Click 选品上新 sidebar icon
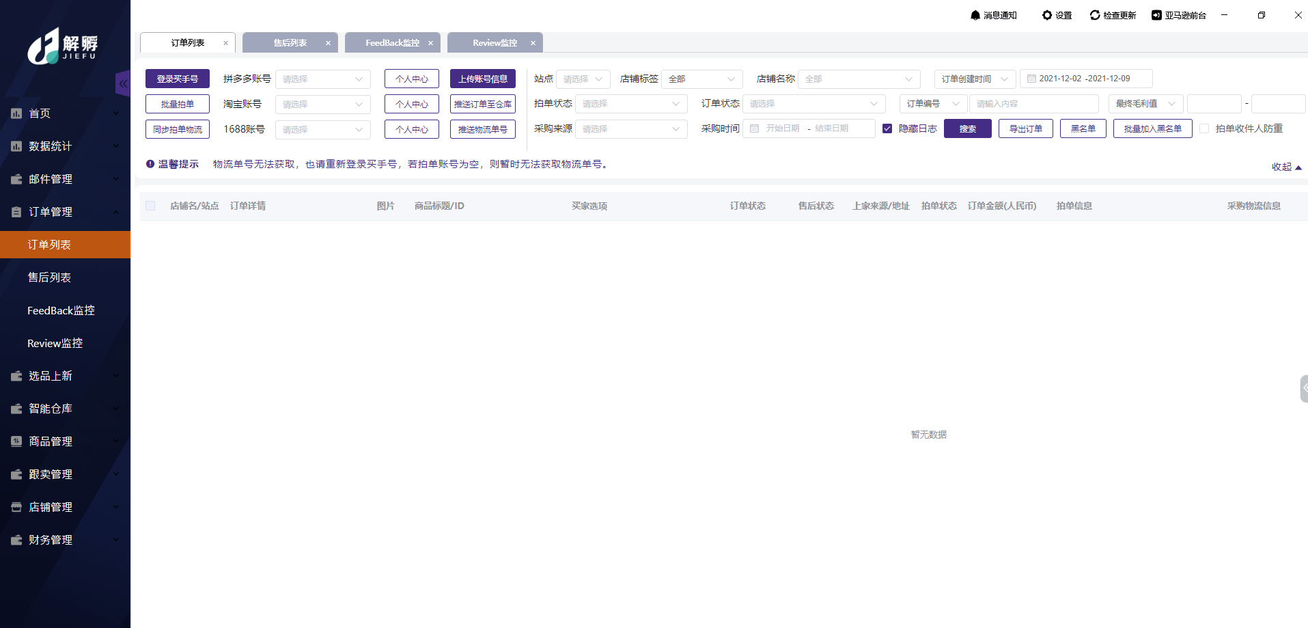The height and width of the screenshot is (628, 1308). [x=16, y=376]
